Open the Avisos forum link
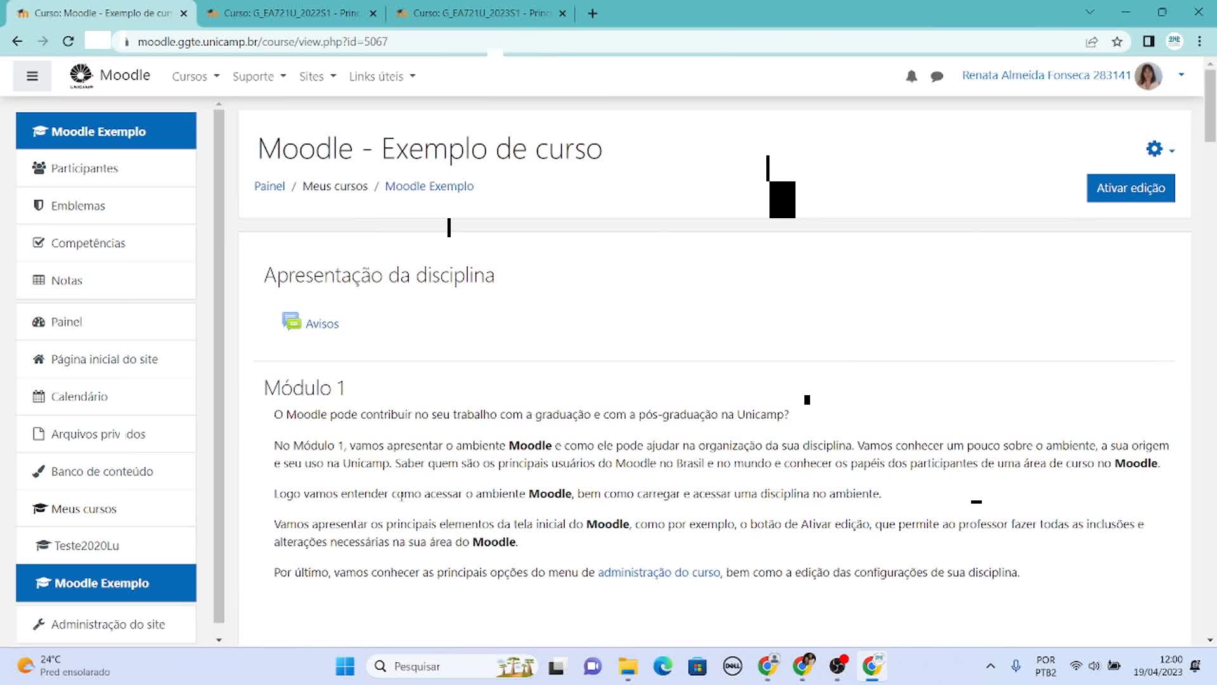Image resolution: width=1217 pixels, height=685 pixels. pos(322,323)
